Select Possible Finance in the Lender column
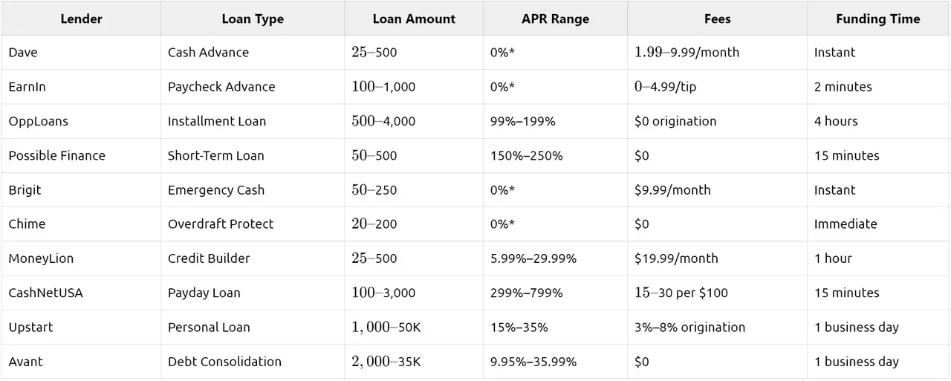This screenshot has height=381, width=951. pos(57,155)
